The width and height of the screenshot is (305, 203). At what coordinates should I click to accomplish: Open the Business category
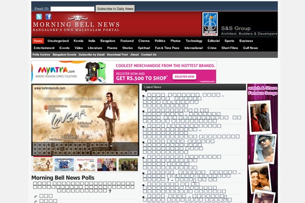point(246,41)
